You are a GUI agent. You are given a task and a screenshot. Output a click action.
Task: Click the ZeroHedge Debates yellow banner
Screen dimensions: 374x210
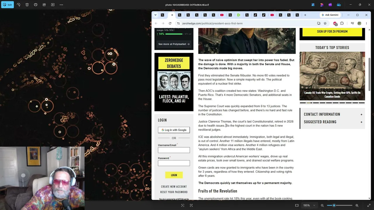174,63
